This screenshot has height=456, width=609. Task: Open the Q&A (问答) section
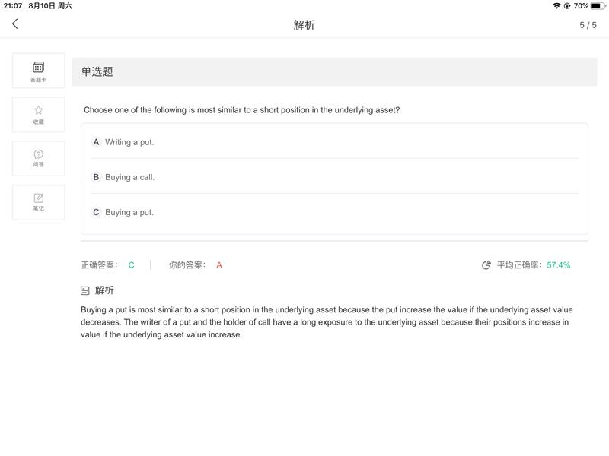coord(39,159)
